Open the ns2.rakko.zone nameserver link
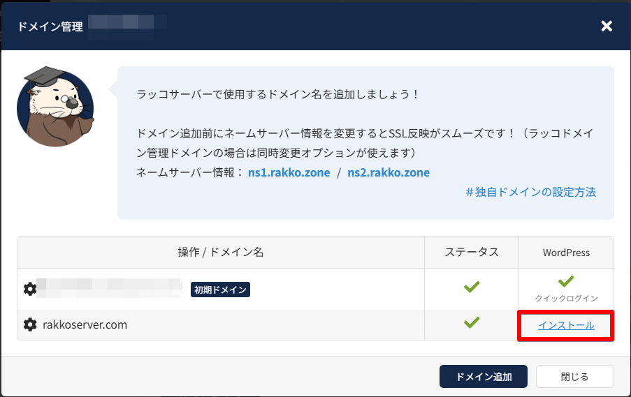The width and height of the screenshot is (631, 397). tap(389, 172)
